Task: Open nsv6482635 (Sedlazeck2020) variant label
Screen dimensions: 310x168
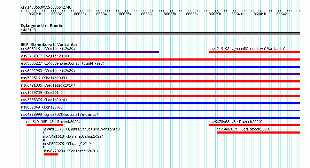Action: point(243,129)
